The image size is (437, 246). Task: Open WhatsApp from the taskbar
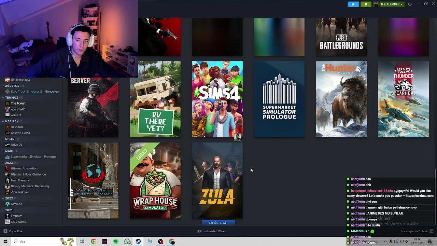click(127, 242)
